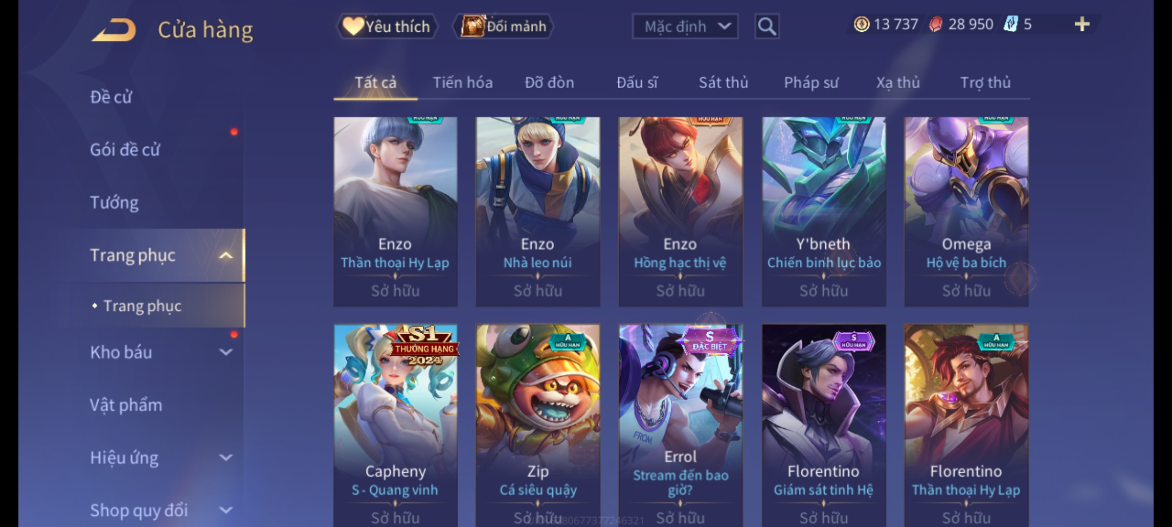Viewport: 1172px width, 527px height.
Task: Switch to the Tiến hóa tab
Action: [462, 82]
